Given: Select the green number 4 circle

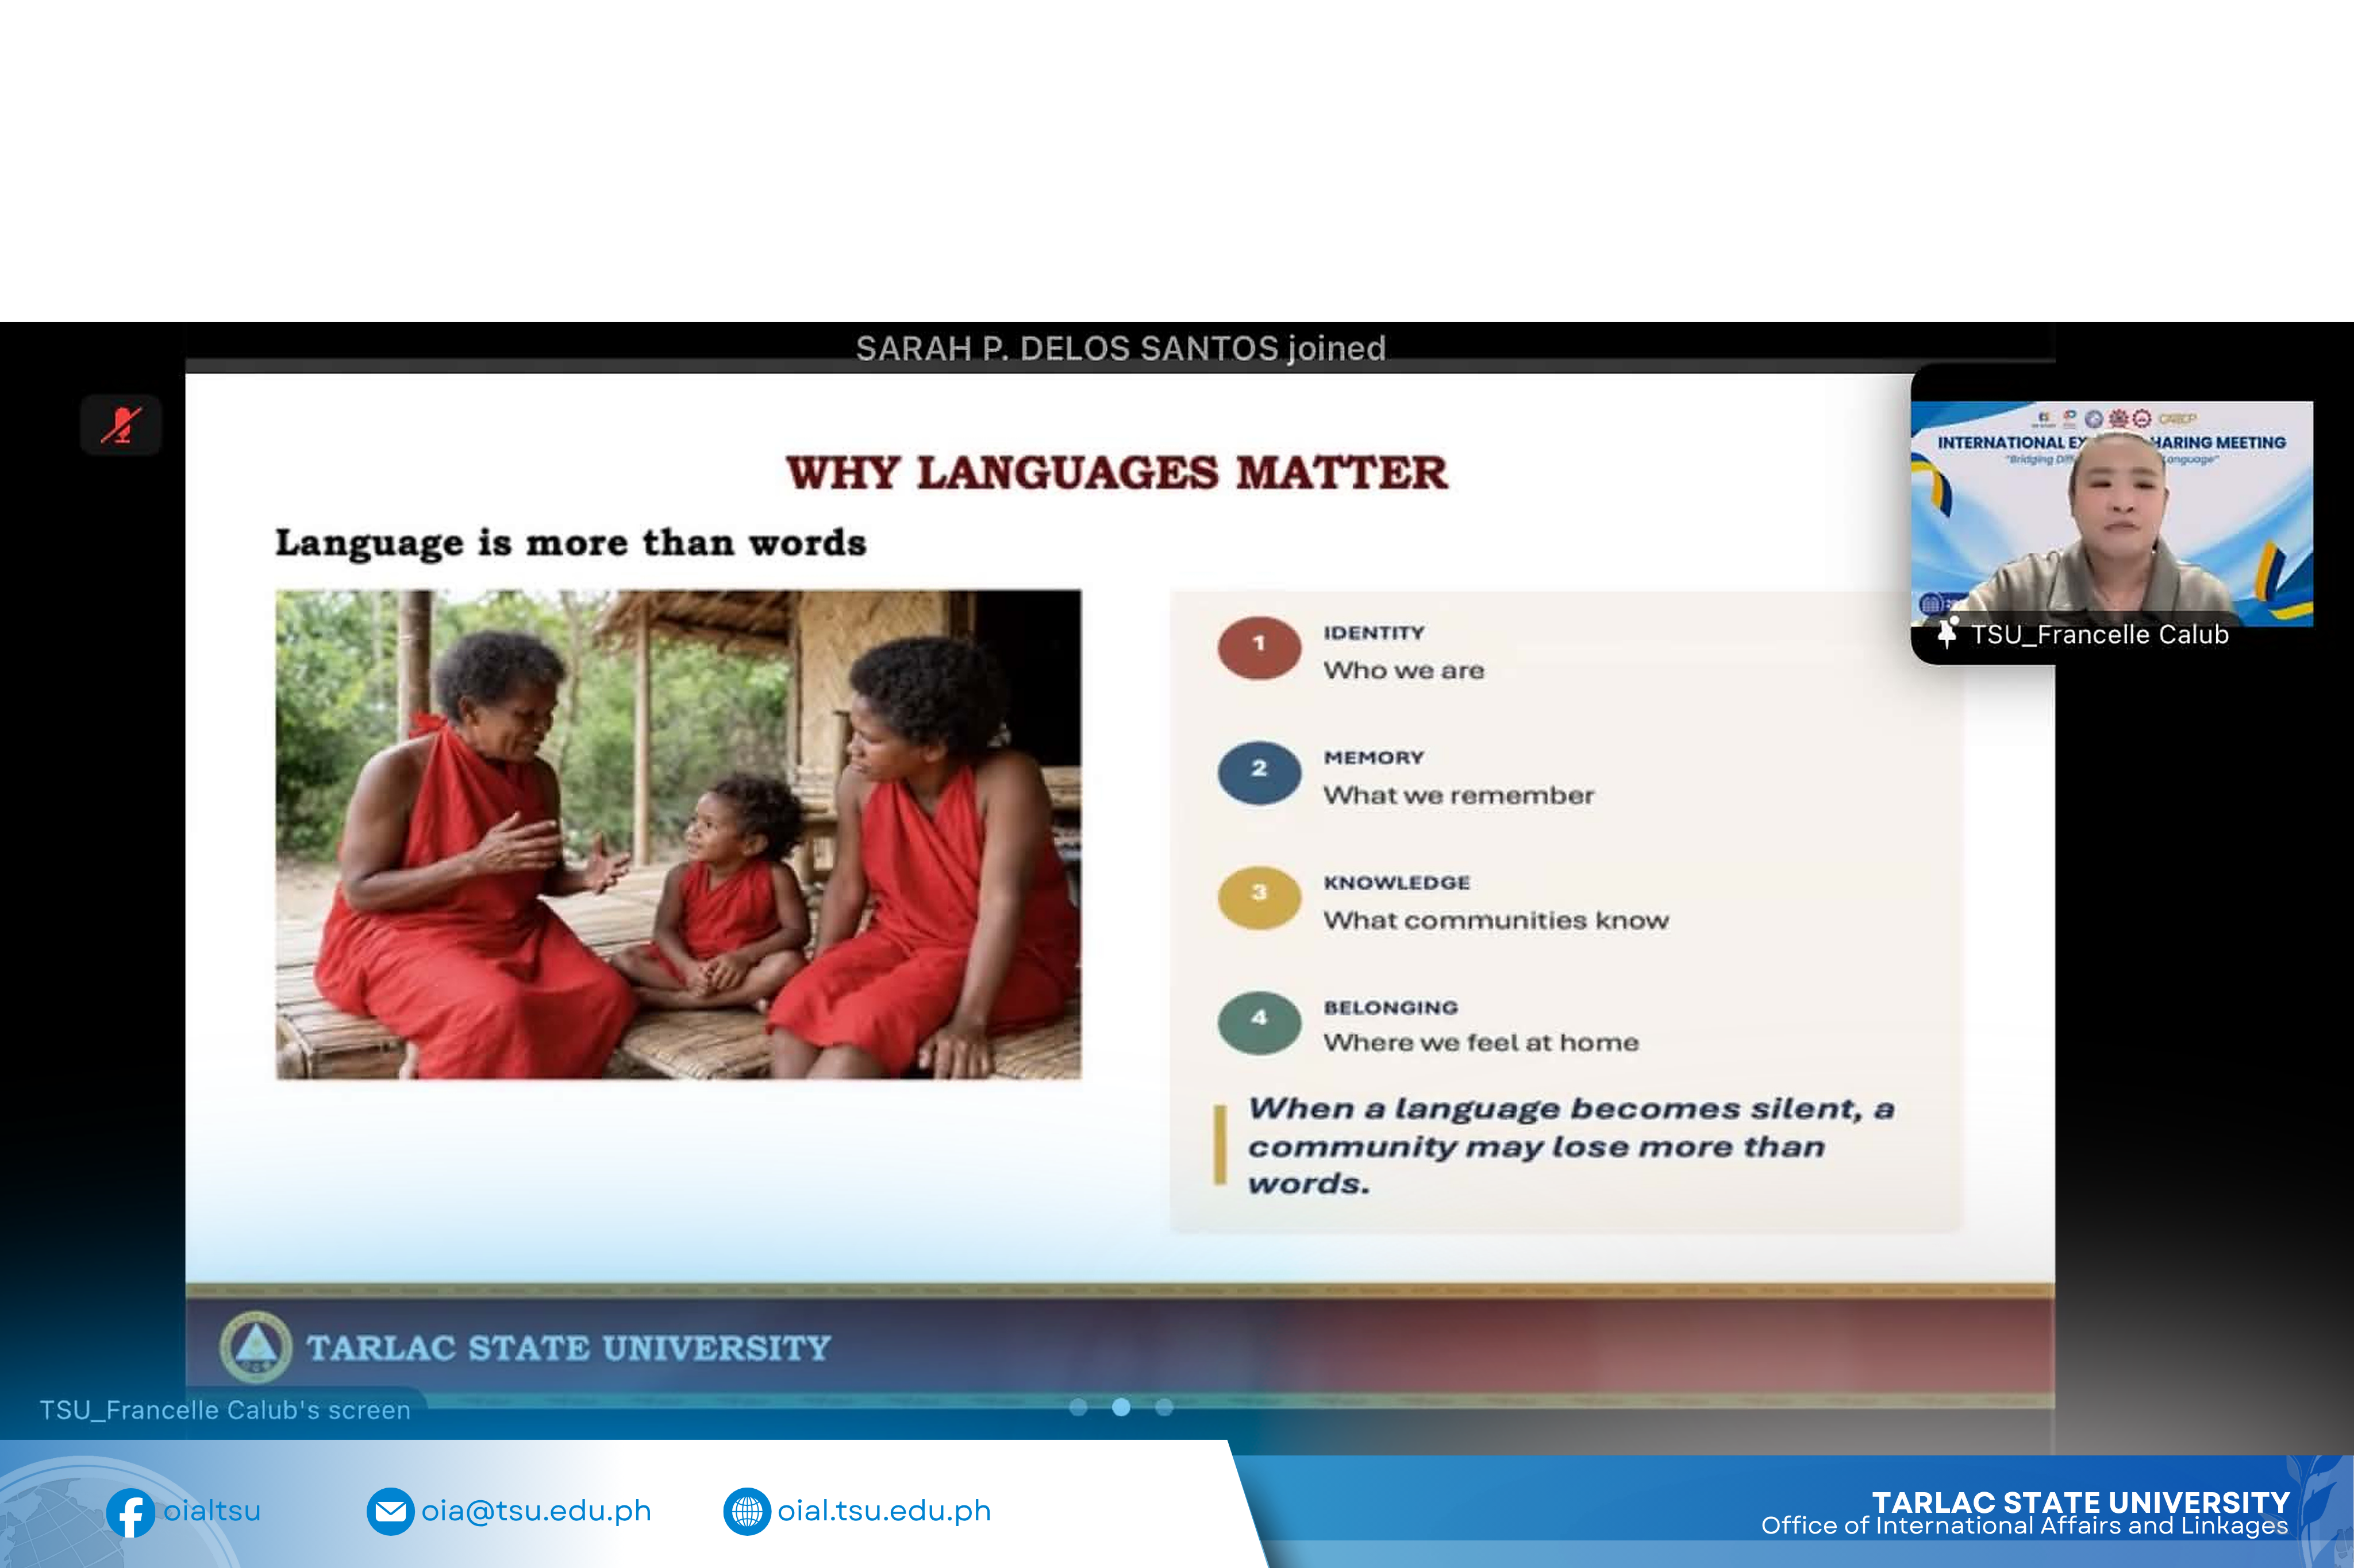Looking at the screenshot, I should (x=1260, y=1022).
